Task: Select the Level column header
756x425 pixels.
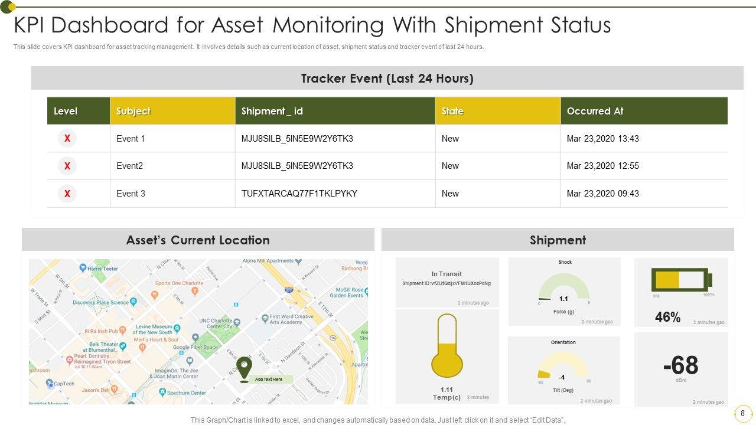Action: point(66,111)
